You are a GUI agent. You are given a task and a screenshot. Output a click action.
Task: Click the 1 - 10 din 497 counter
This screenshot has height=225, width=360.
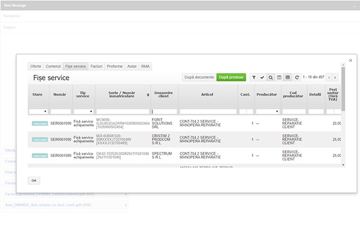tap(313, 77)
